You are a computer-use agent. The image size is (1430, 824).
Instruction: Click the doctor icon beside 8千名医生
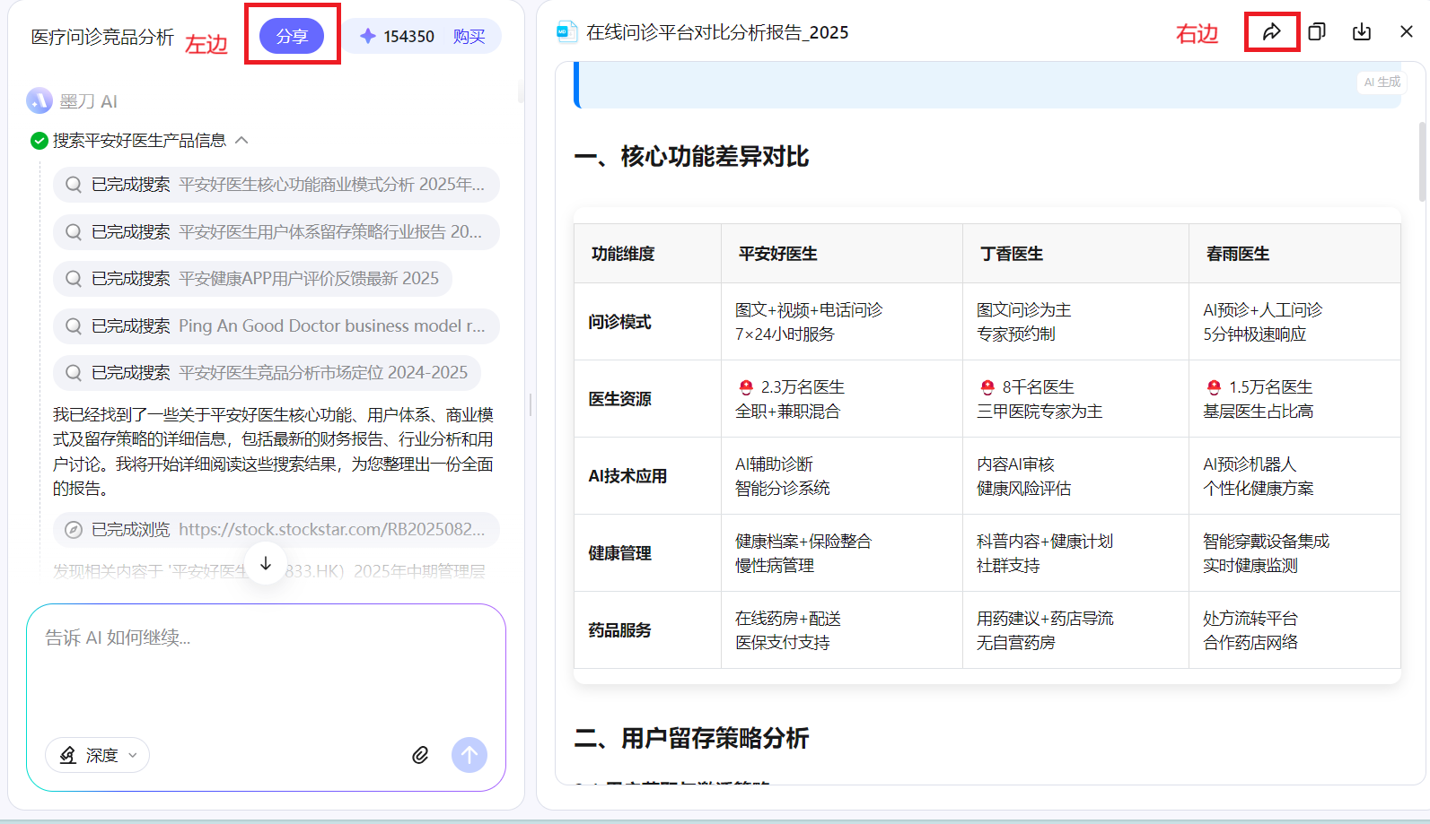[x=987, y=387]
